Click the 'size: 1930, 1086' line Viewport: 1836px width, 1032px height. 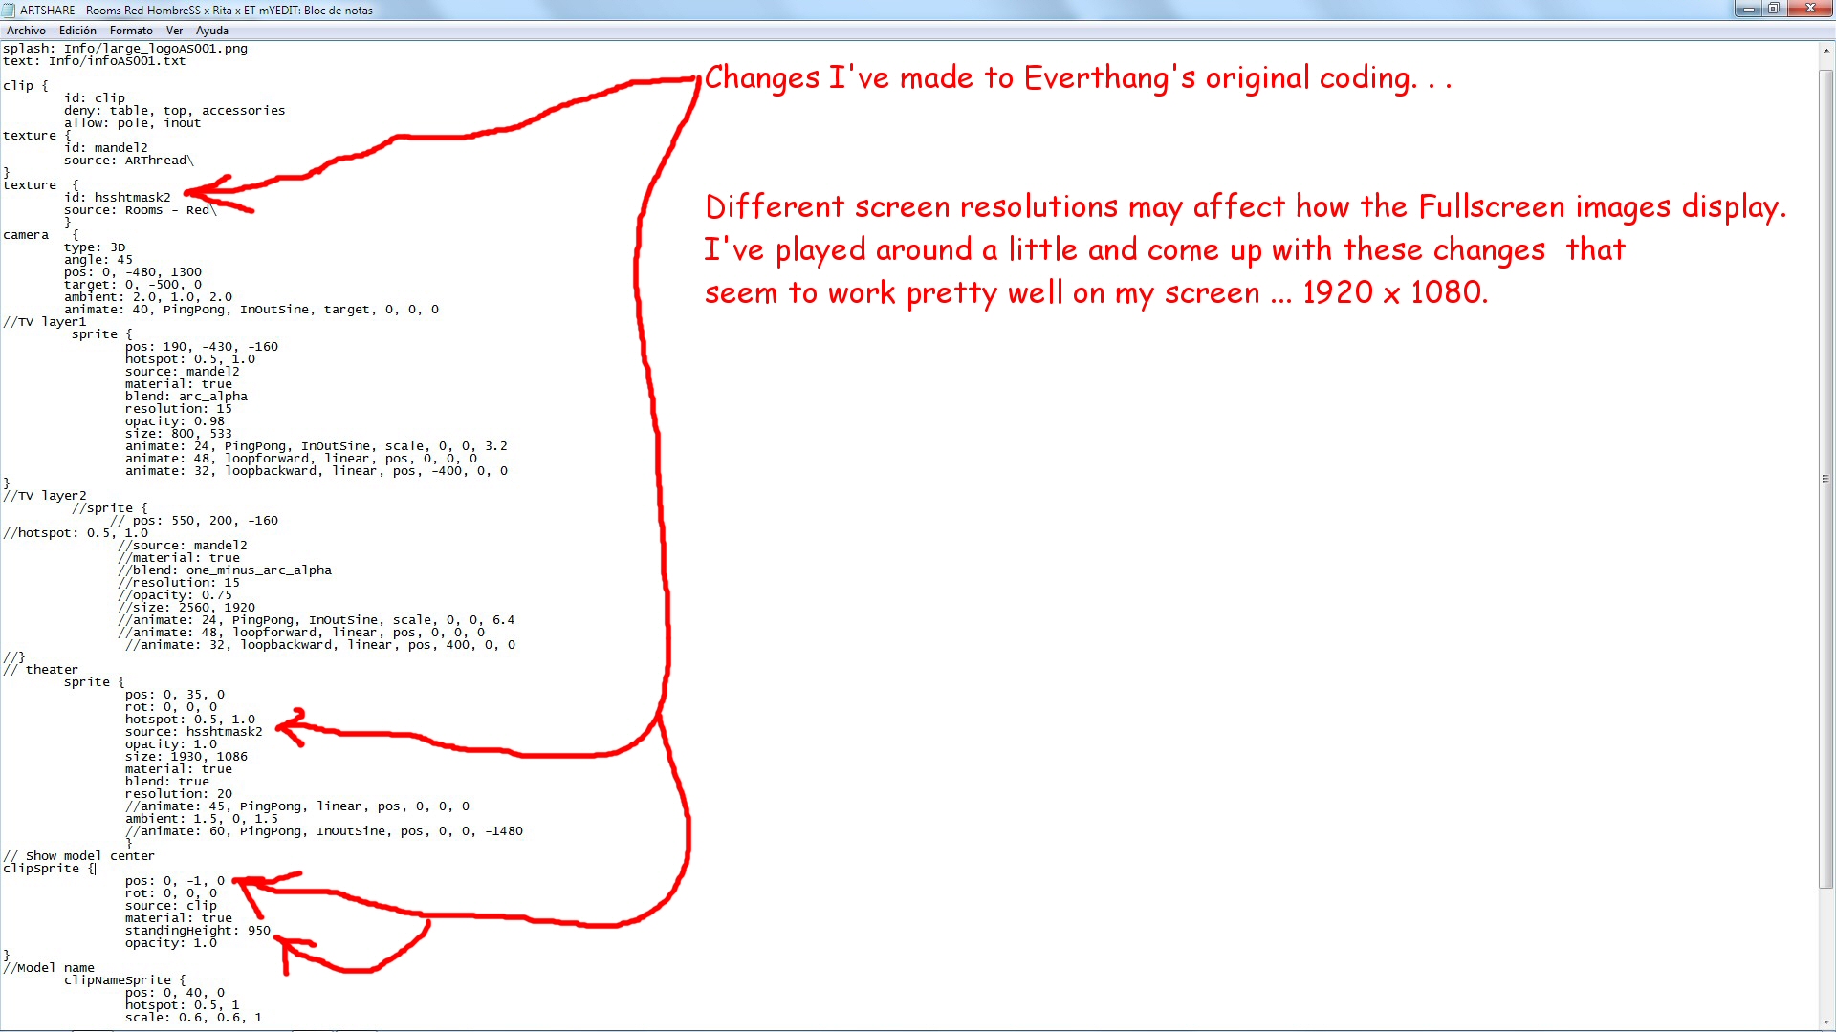point(186,757)
